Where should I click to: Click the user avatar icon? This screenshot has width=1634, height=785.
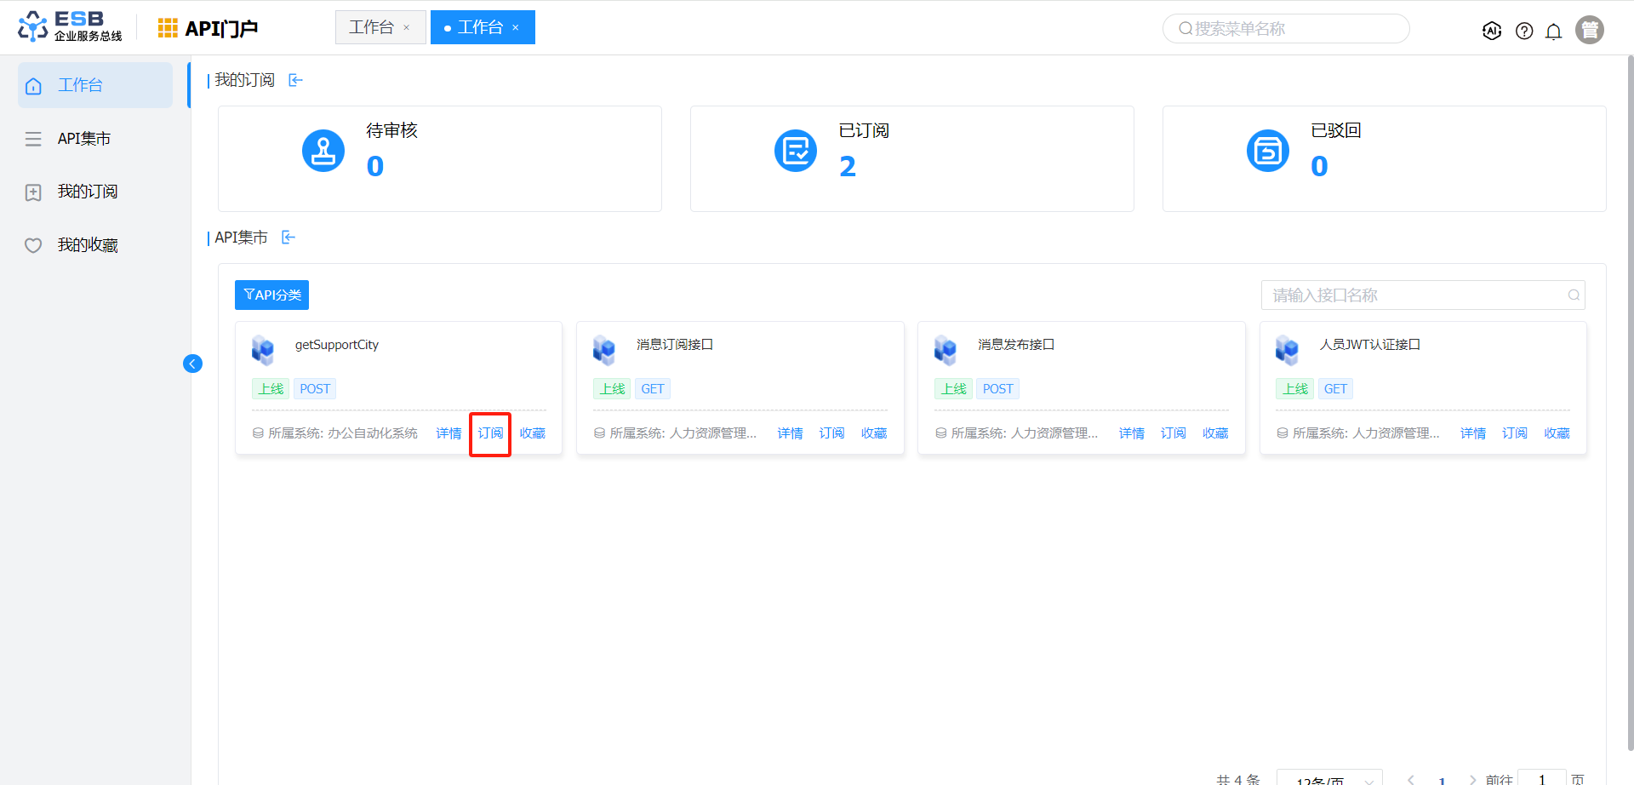pos(1589,30)
